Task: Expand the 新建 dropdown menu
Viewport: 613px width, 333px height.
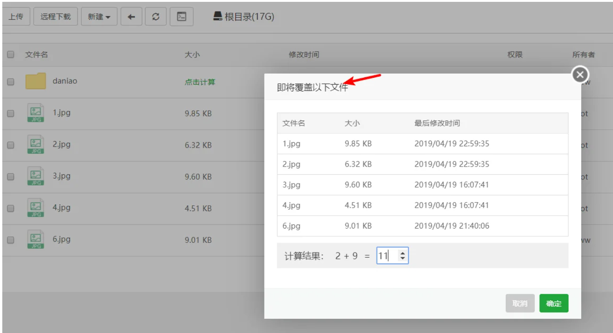Action: tap(99, 17)
